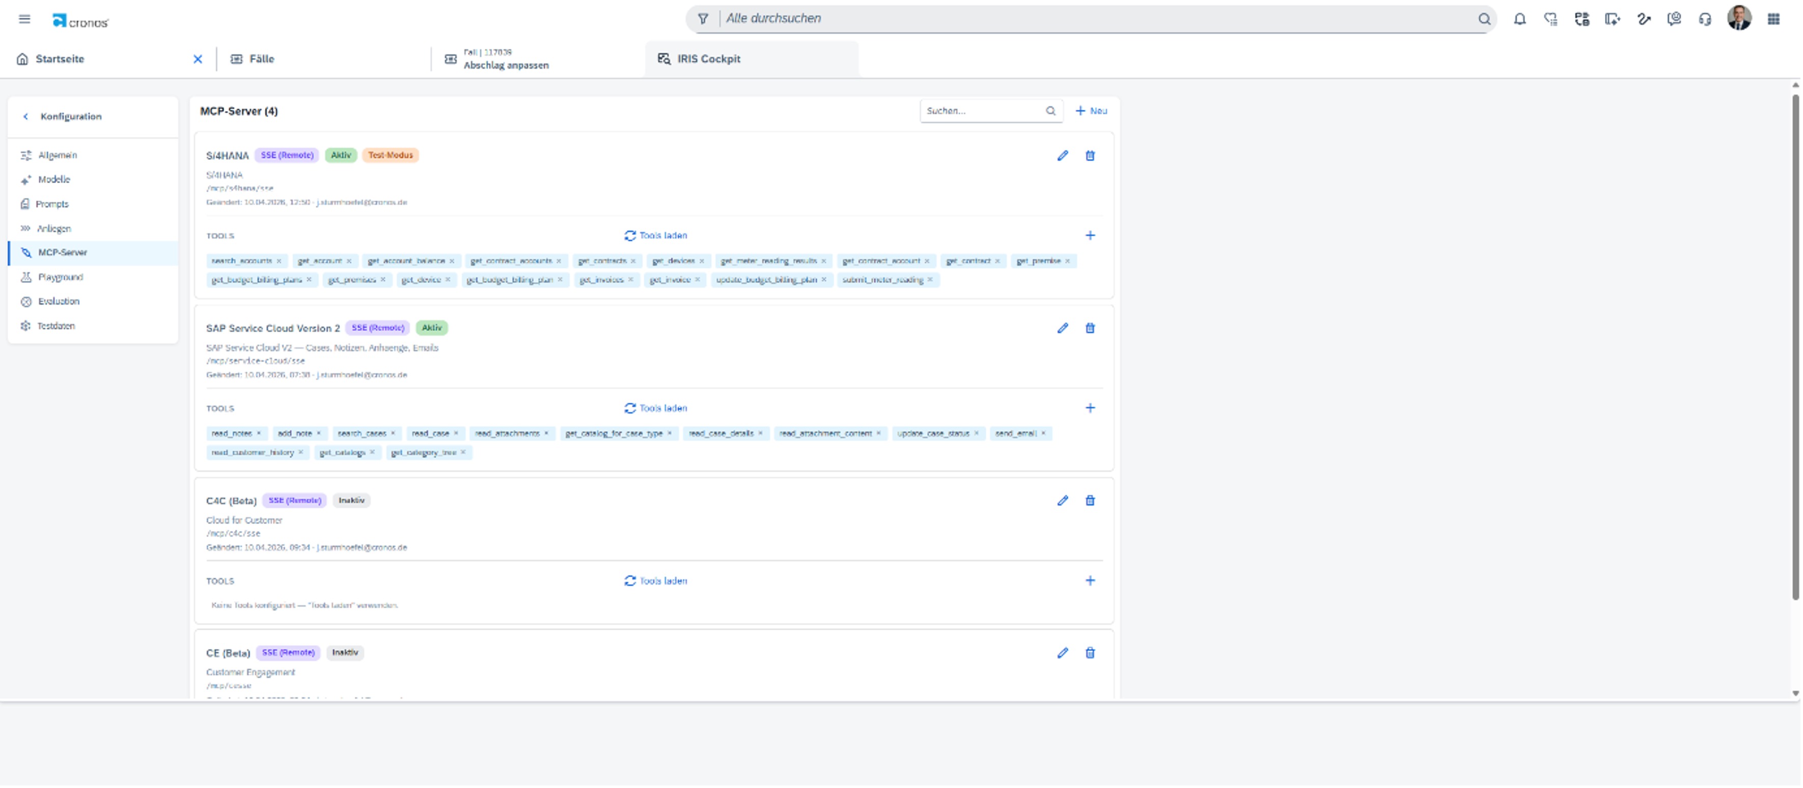Load tools for S/4HANA
Image resolution: width=1803 pixels, height=788 pixels.
coord(656,236)
